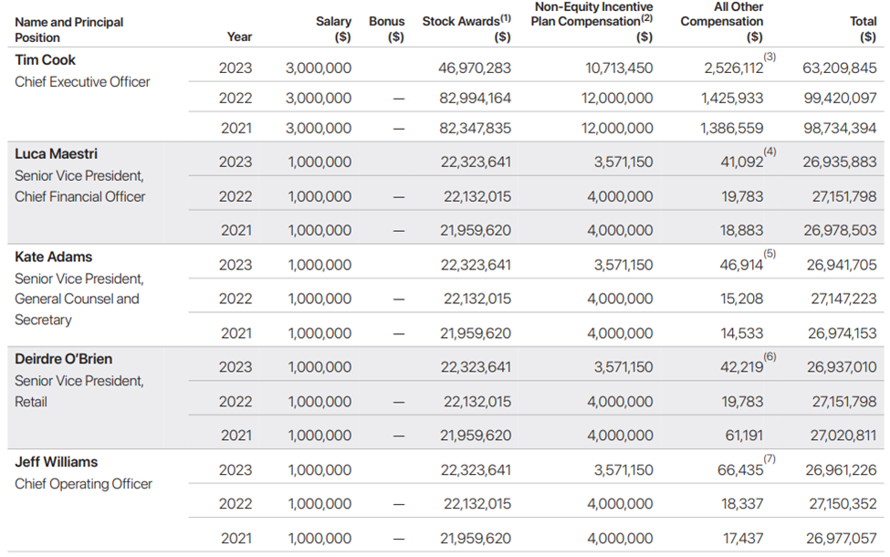Screen dimensions: 890x557
Task: Select the total 26,961,226
Action: click(842, 470)
